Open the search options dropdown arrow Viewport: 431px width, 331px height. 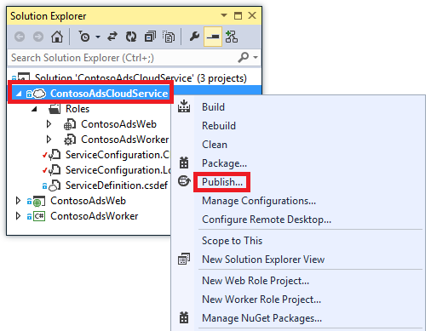(x=256, y=58)
